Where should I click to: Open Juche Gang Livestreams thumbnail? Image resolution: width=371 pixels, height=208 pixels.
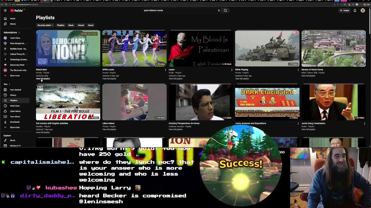[x=334, y=102]
